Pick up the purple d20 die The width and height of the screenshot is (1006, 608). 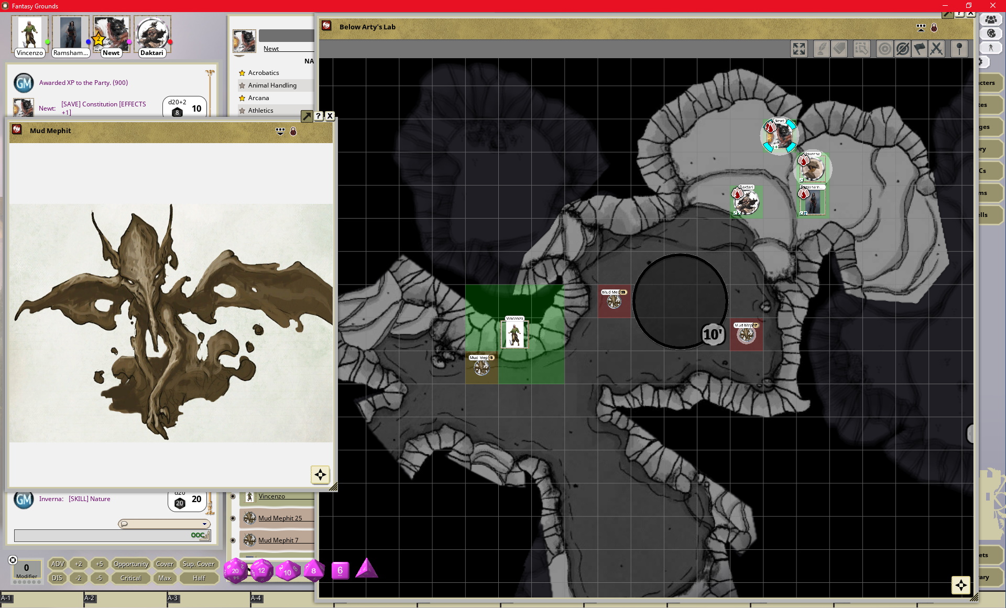click(x=235, y=570)
